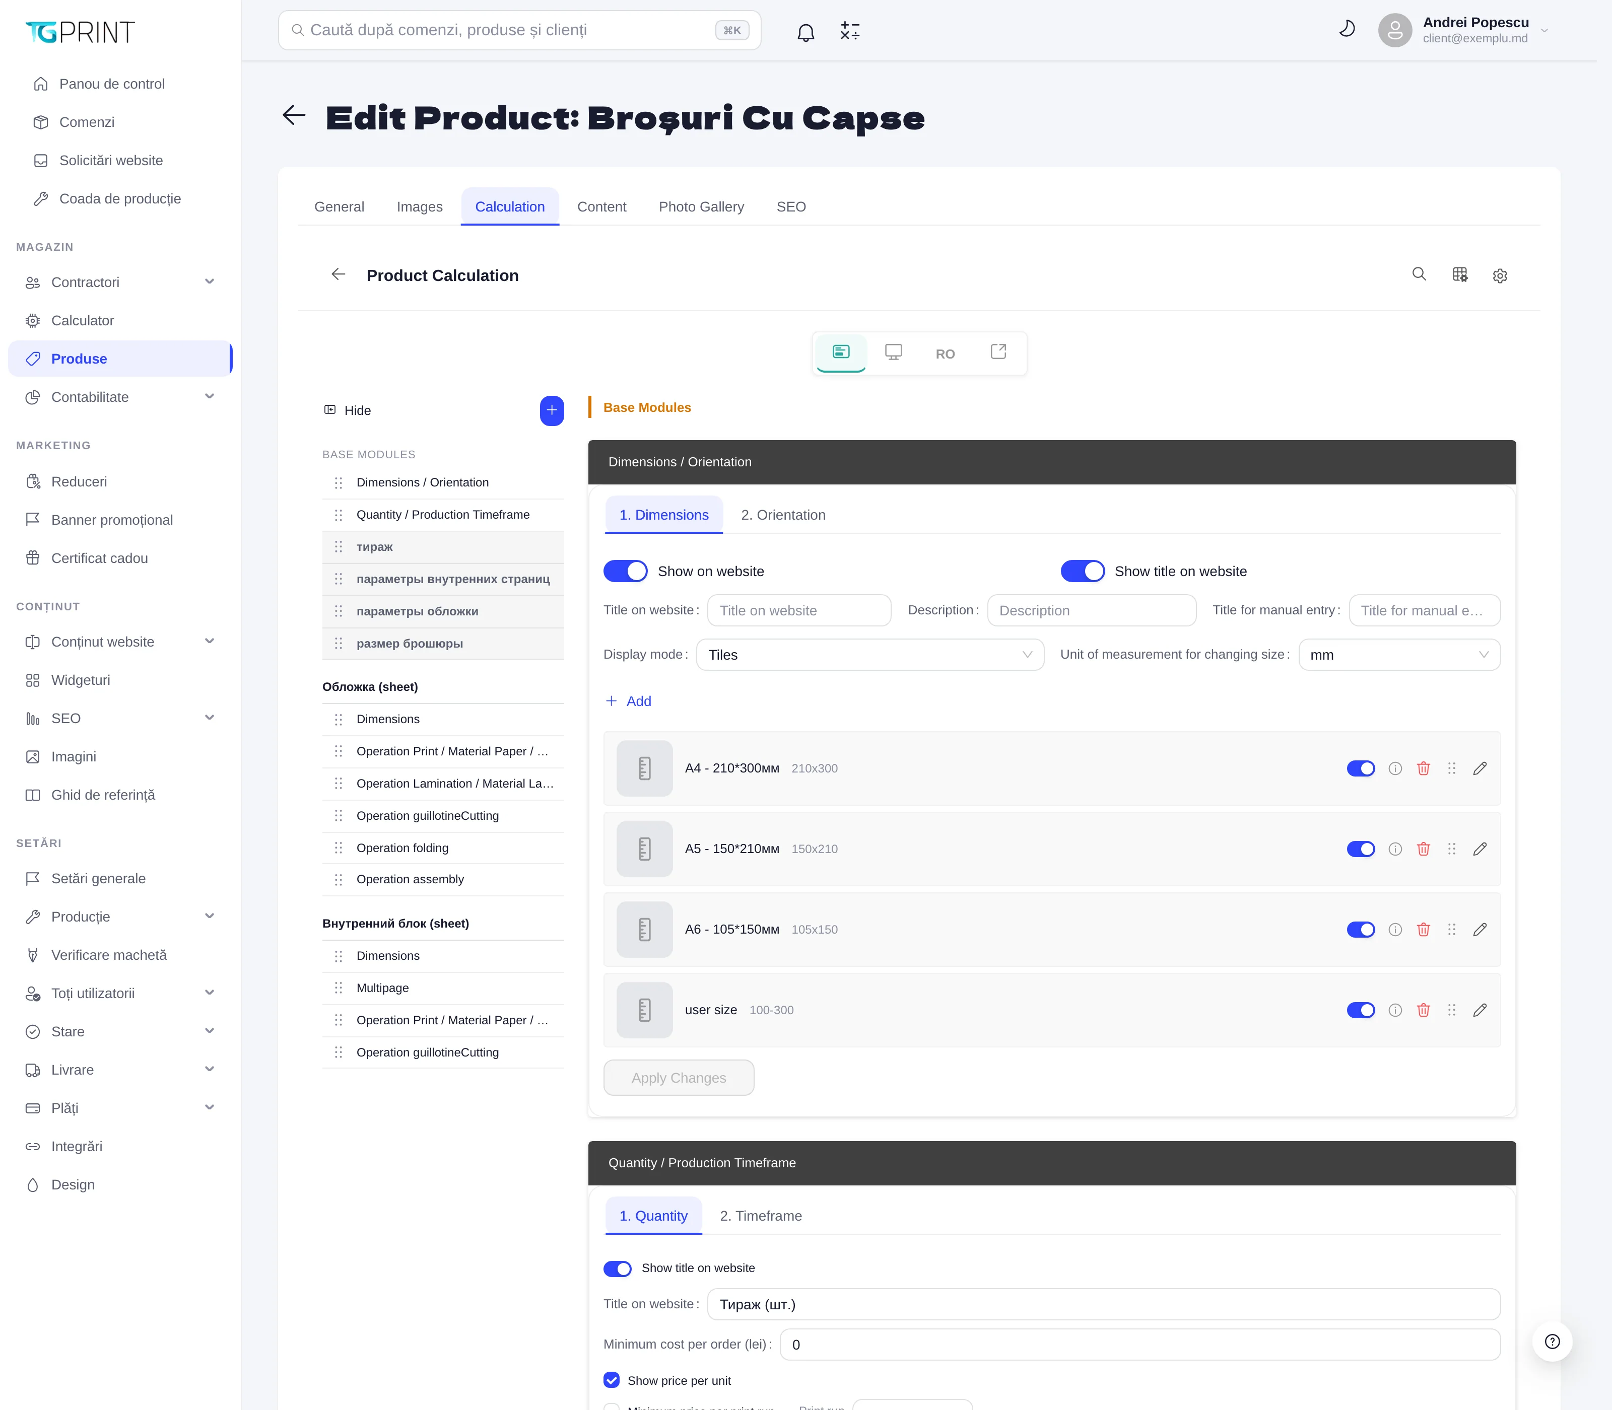
Task: Uncheck Show price per unit
Action: [x=612, y=1380]
